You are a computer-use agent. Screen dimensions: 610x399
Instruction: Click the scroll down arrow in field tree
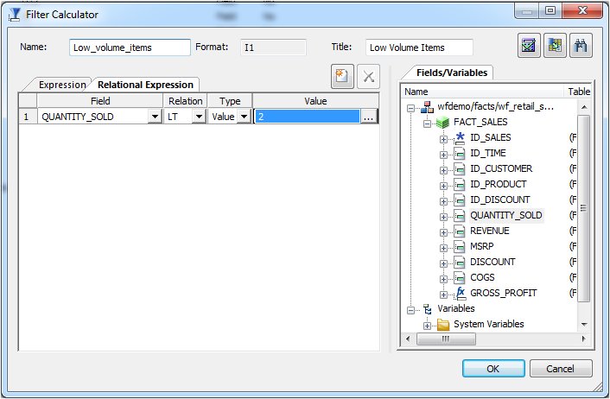click(583, 325)
